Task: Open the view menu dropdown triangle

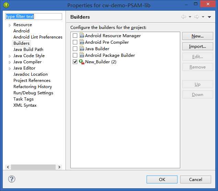Action: [209, 17]
